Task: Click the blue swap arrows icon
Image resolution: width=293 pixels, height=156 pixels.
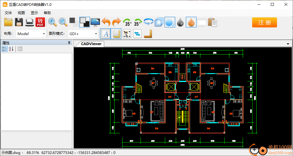Action: coord(137,34)
